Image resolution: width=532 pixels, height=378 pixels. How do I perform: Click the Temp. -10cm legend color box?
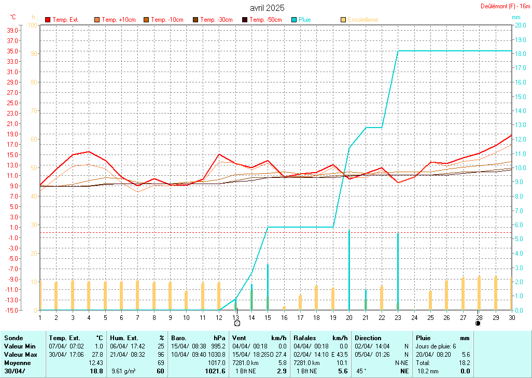[x=146, y=20]
